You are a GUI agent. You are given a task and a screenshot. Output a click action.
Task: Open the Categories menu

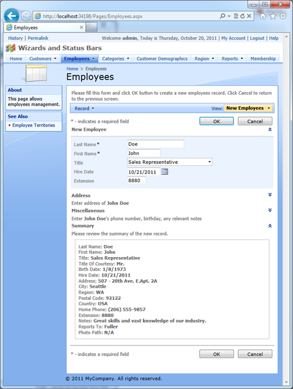point(116,59)
